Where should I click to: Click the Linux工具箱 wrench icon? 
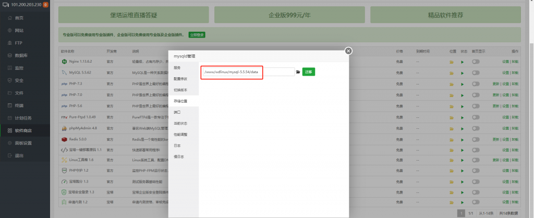pos(64,160)
